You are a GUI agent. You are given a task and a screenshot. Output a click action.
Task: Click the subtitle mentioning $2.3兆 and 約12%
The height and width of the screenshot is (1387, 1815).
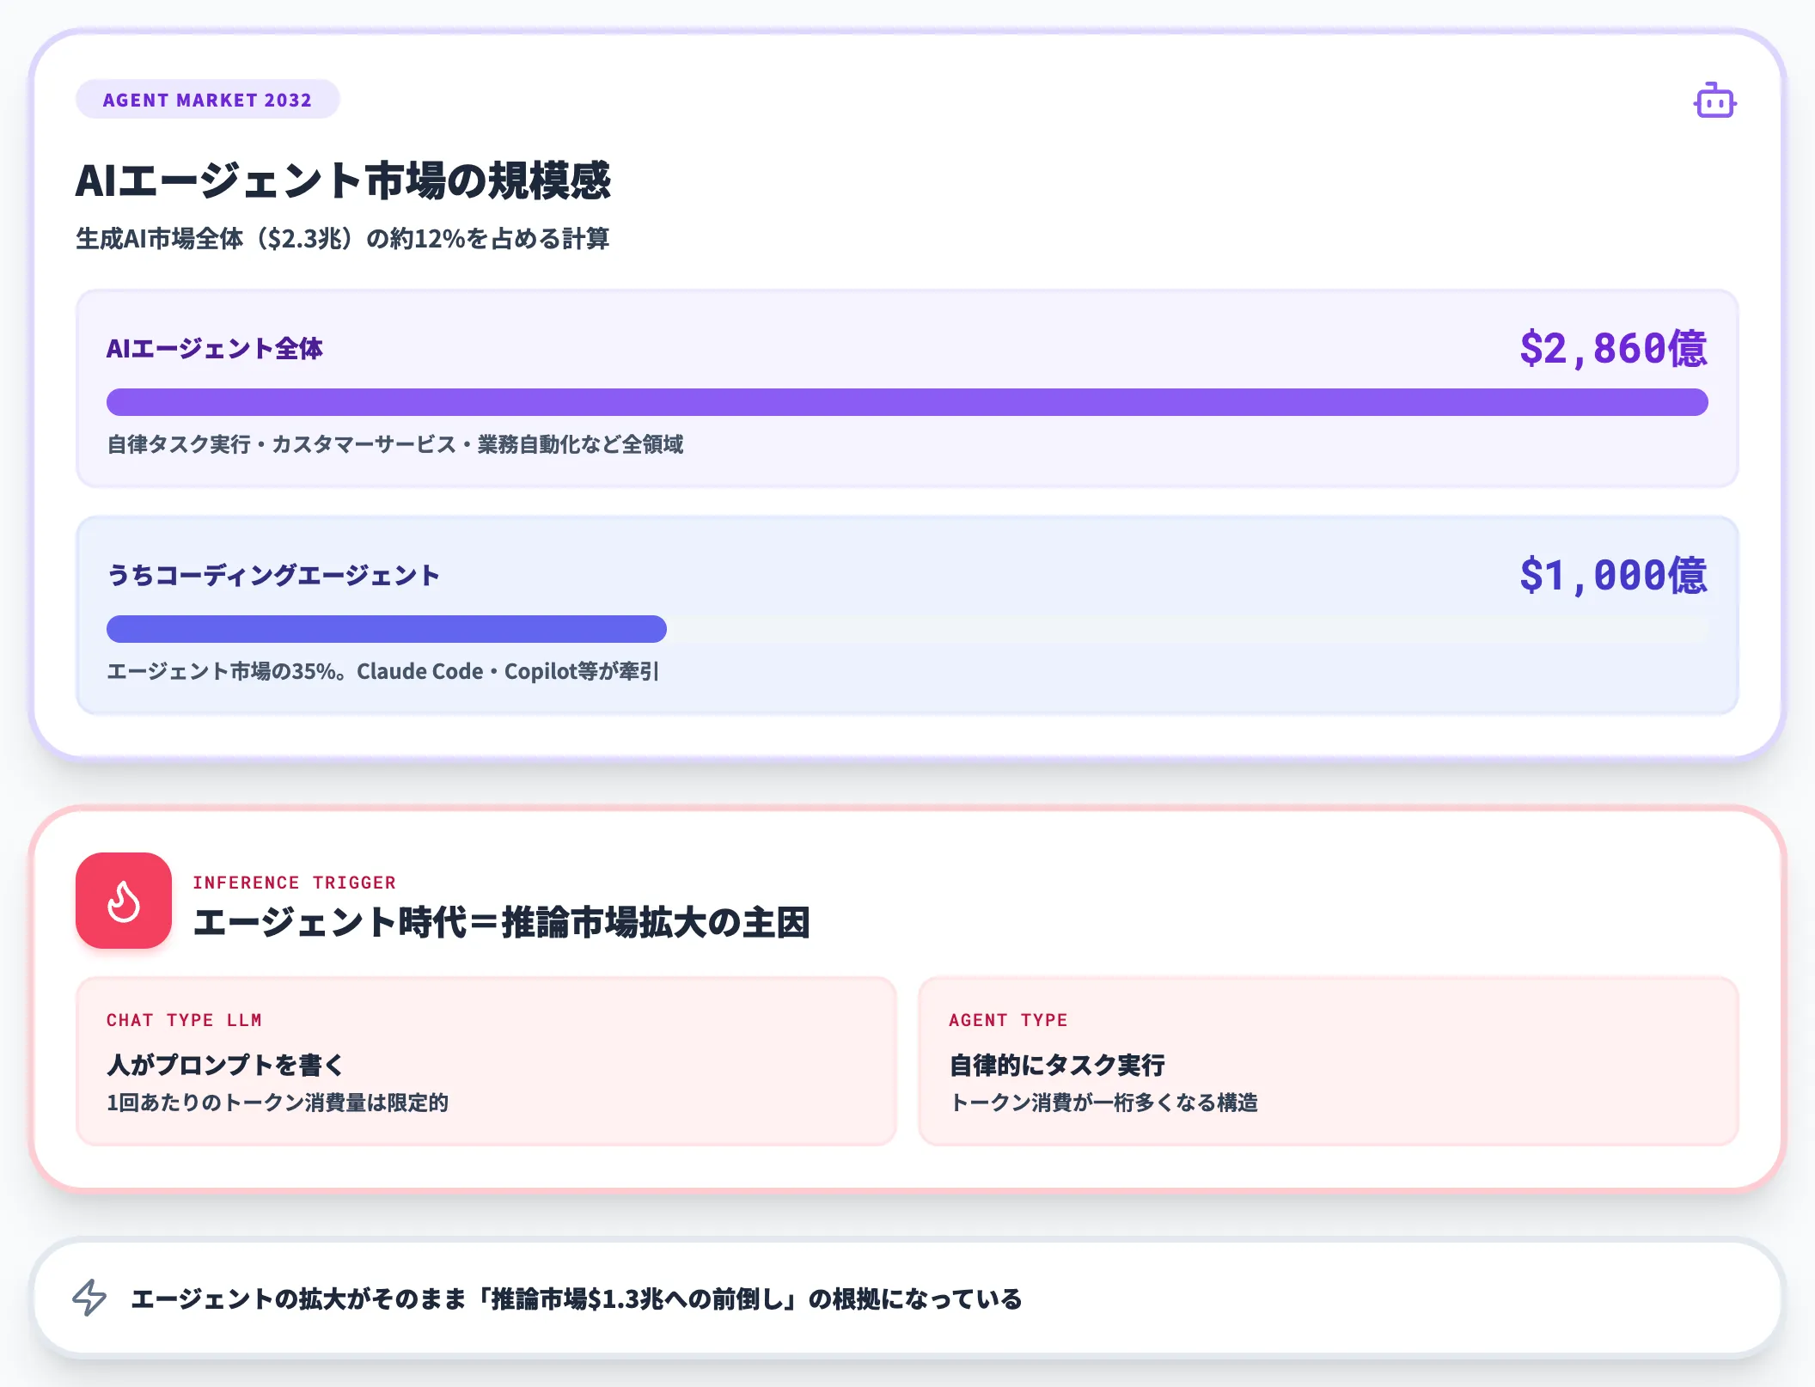tap(343, 239)
